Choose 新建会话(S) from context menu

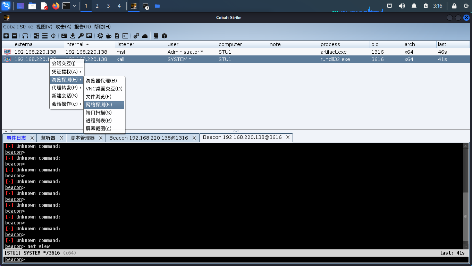67,96
